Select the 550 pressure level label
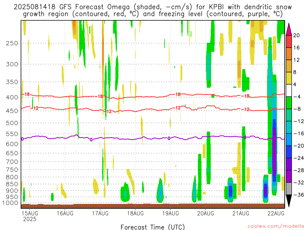The width and height of the screenshot is (307, 230). click(12, 134)
